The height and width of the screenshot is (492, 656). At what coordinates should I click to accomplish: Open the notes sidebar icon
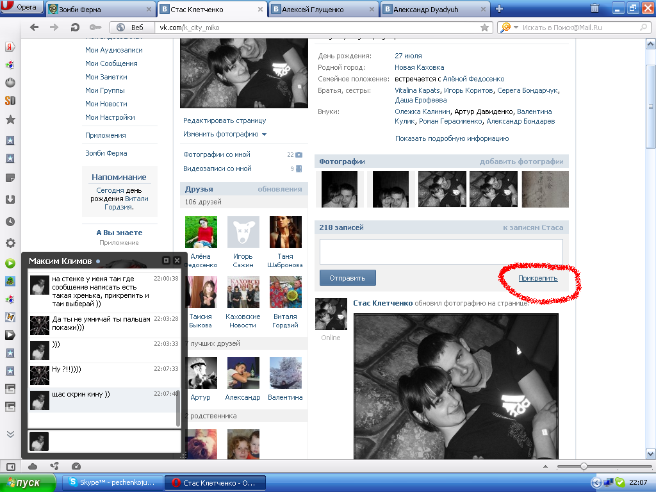[x=10, y=178]
